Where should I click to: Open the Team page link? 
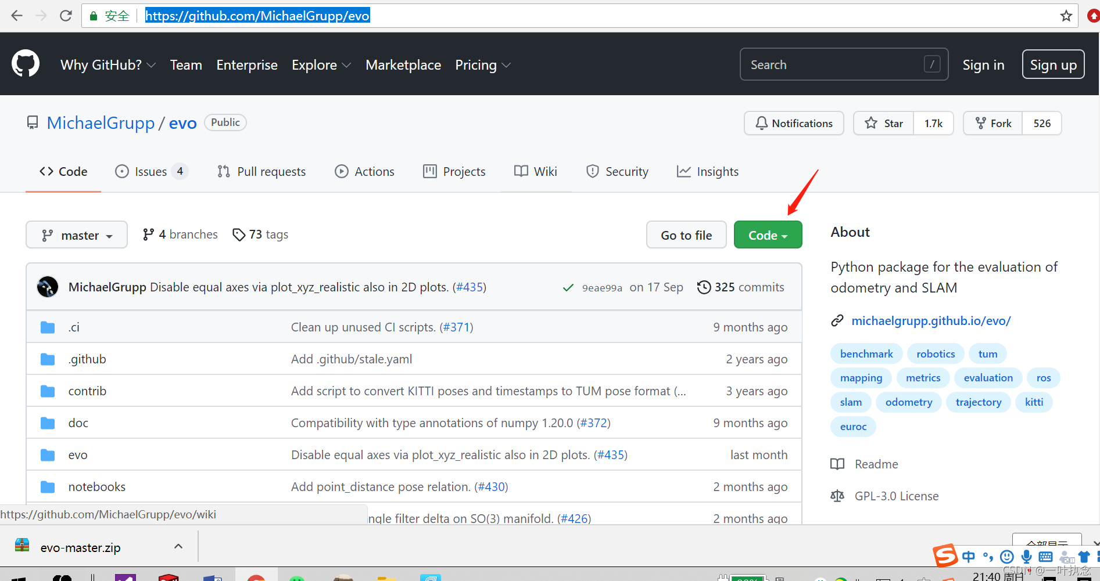[x=186, y=65]
